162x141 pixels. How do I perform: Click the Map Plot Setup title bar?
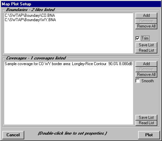[x=81, y=4]
